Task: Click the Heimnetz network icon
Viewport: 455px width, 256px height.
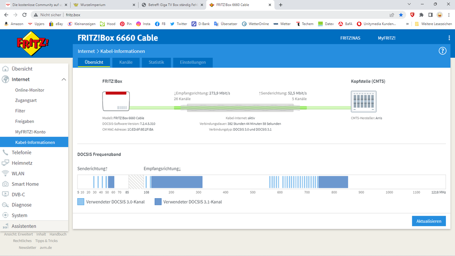Action: (x=5, y=163)
